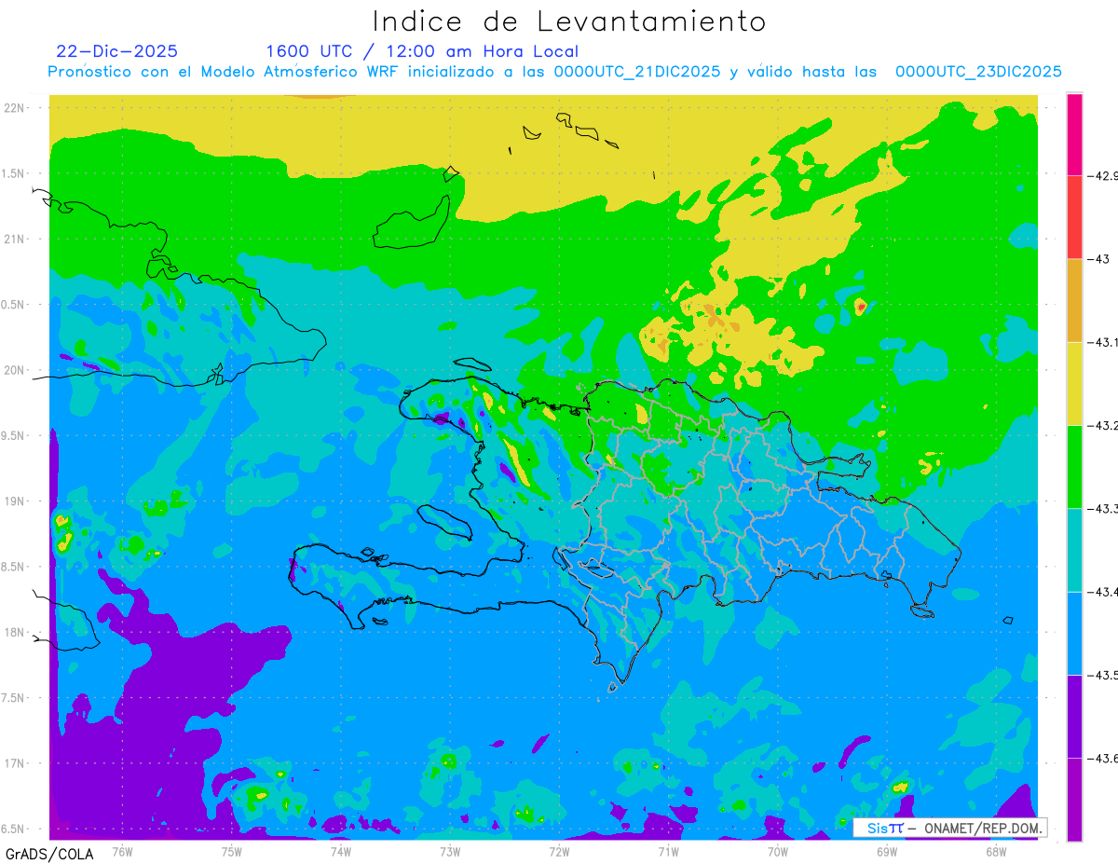Image resolution: width=1118 pixels, height=864 pixels.
Task: Click the latitude label "19N"
Action: [15, 501]
